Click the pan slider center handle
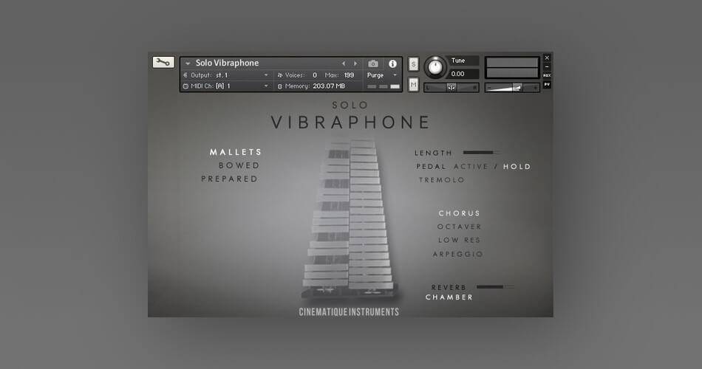The height and width of the screenshot is (369, 702). 451,88
